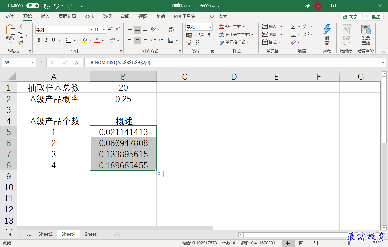Click the Share button

[x=351, y=17]
